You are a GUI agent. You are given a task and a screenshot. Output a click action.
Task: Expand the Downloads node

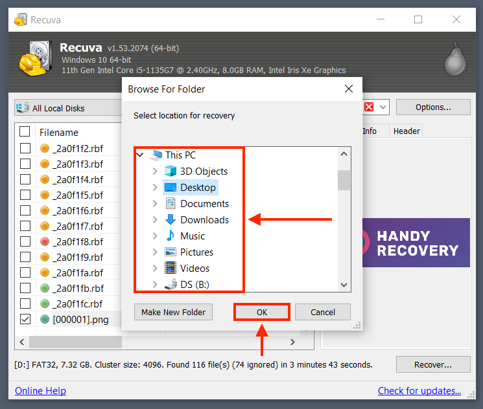click(x=155, y=219)
